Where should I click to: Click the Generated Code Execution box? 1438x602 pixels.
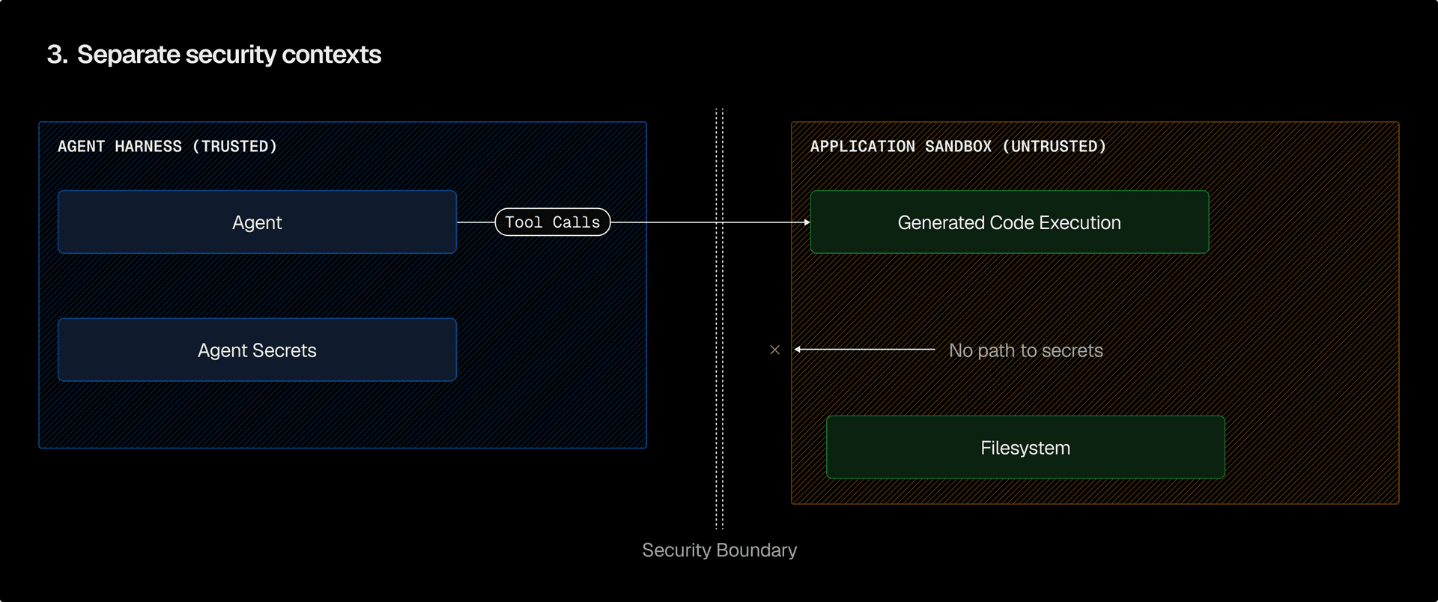click(x=1009, y=222)
